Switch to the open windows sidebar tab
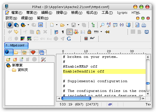Viewport: 156px width, 112px height. 43,52
